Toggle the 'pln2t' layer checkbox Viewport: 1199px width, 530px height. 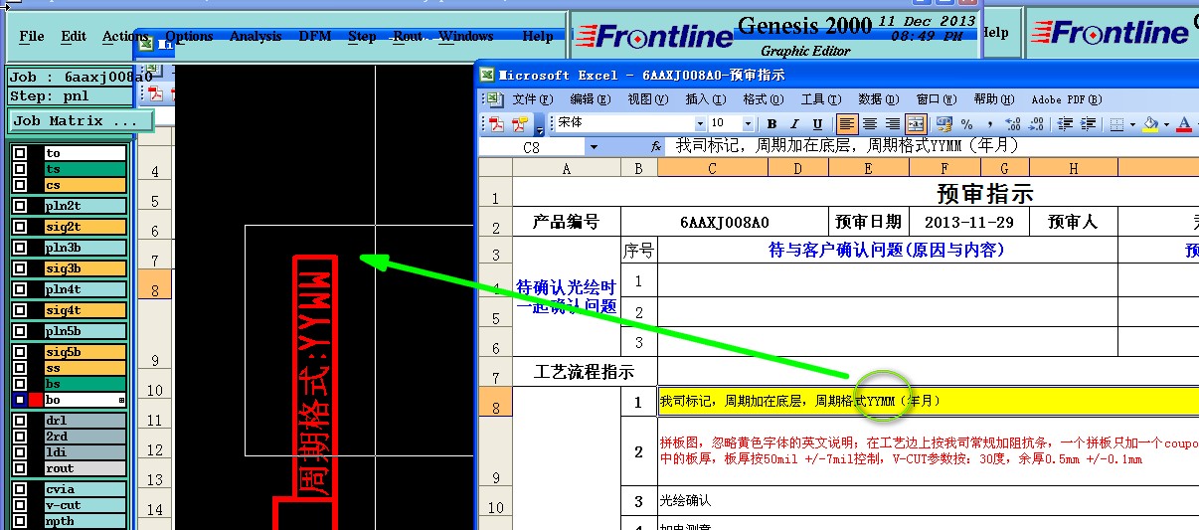20,206
